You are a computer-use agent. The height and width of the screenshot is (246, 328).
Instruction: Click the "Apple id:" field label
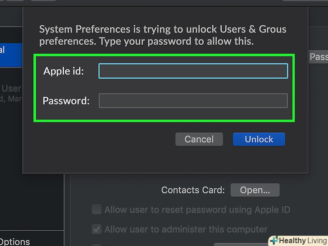(x=64, y=71)
